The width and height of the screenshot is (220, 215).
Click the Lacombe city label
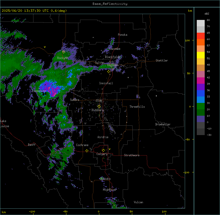(115, 49)
